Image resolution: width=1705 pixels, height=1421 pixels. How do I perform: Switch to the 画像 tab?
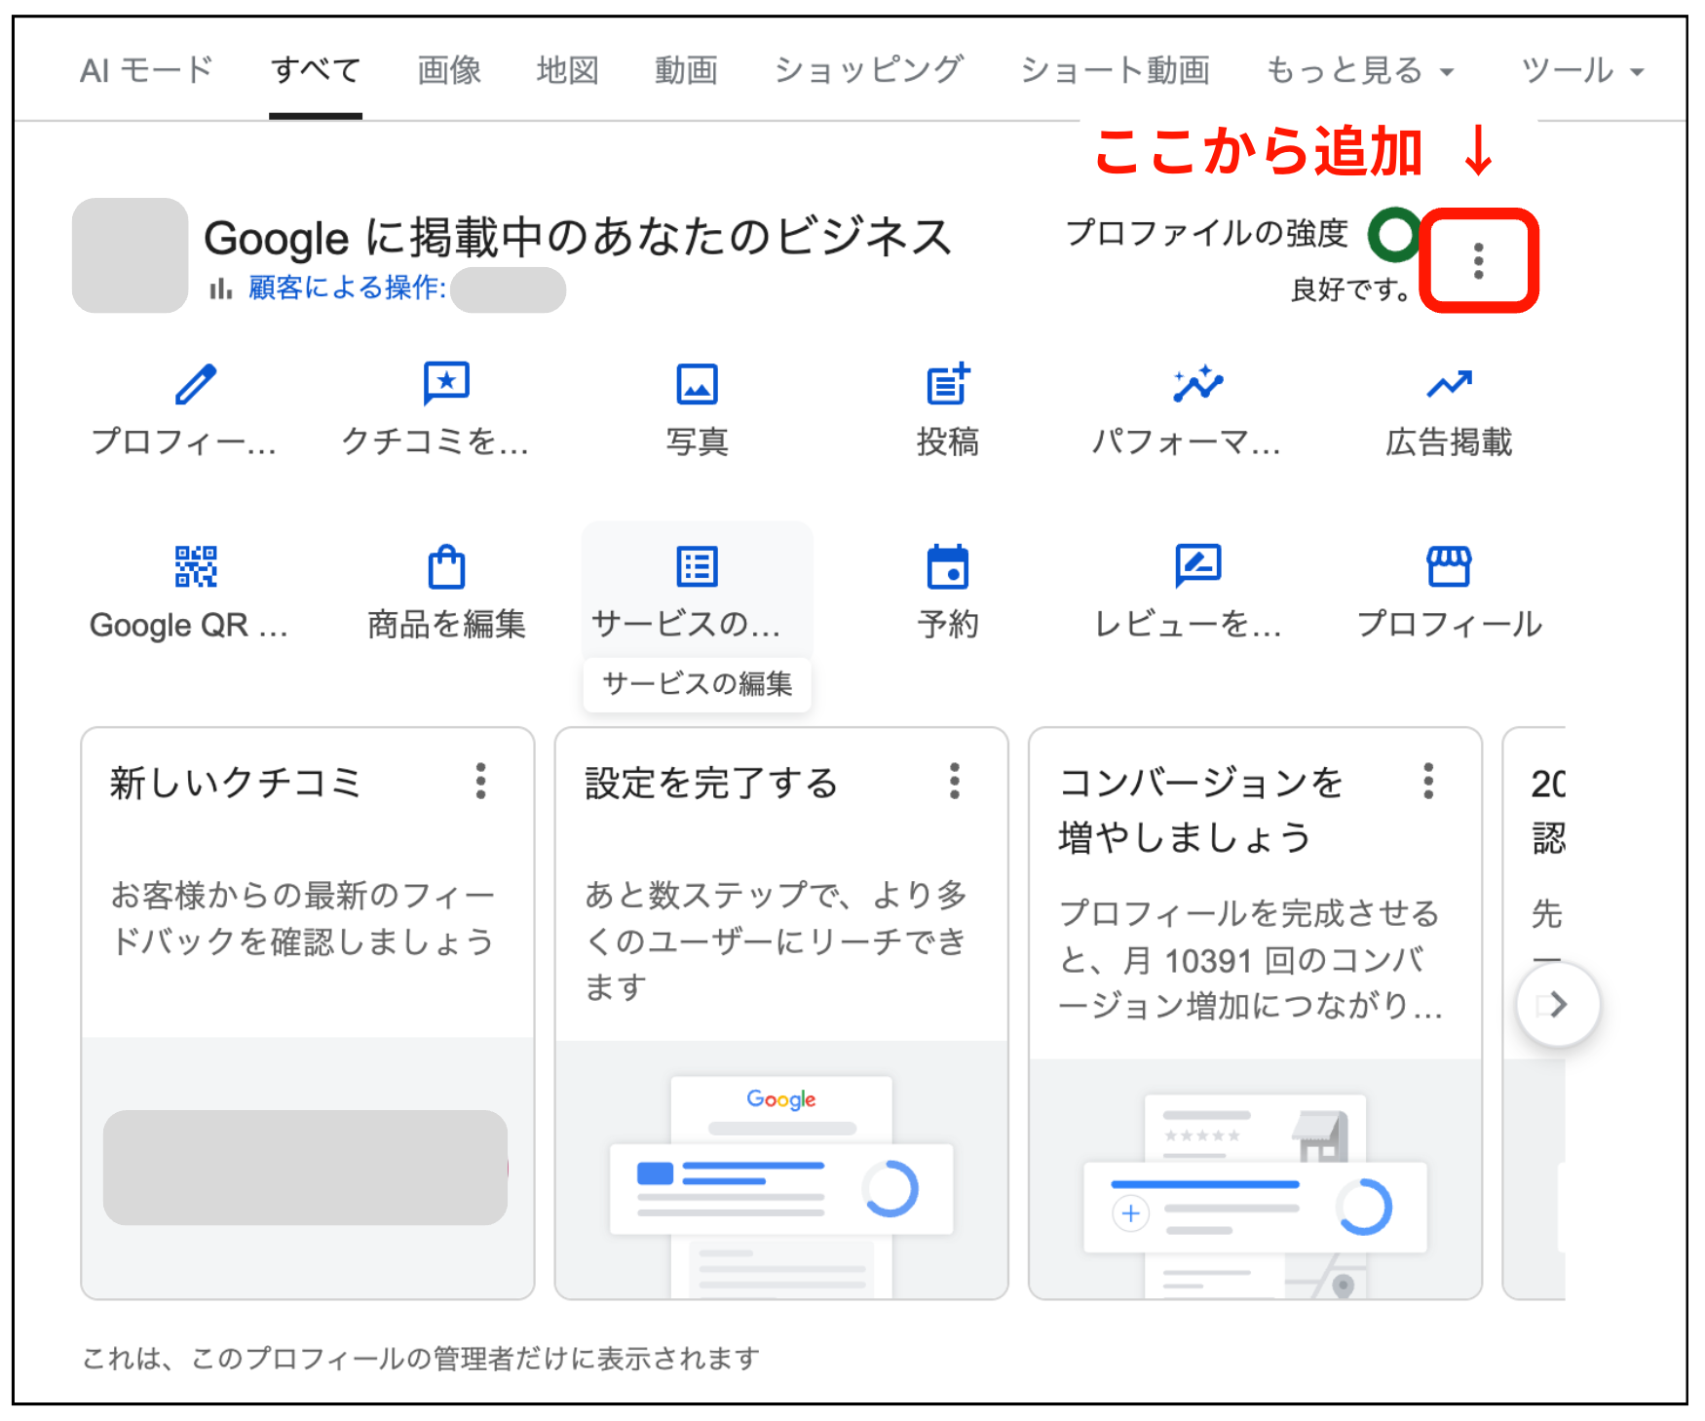[449, 70]
